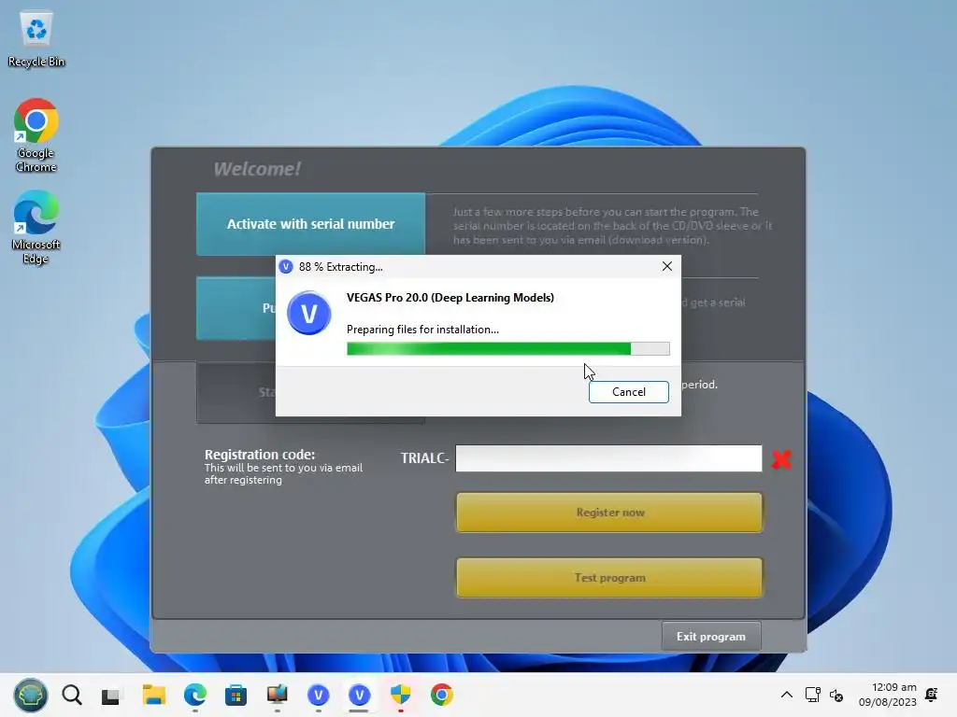
Task: Switch to first VEGAS taskbar icon
Action: [318, 695]
